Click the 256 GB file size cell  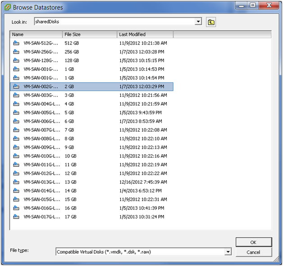72,52
